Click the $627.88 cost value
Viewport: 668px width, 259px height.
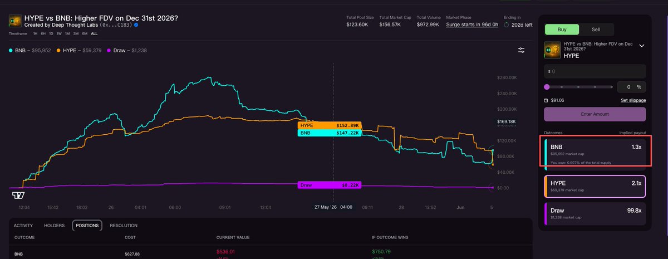[x=132, y=253]
